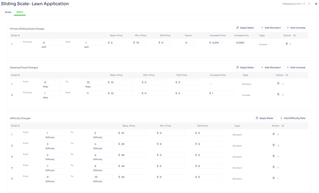Click Add Standard in Distance/Travel Charges

pos(271,67)
